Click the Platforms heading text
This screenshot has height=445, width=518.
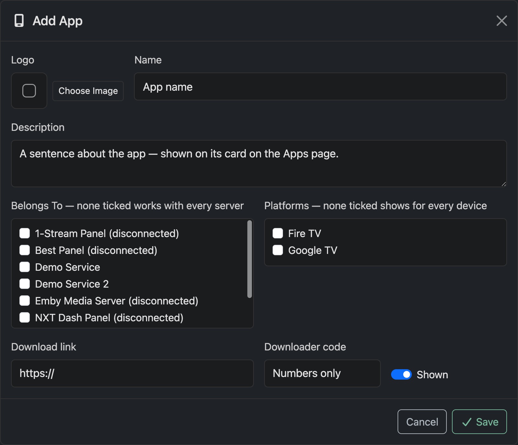pyautogui.click(x=376, y=206)
